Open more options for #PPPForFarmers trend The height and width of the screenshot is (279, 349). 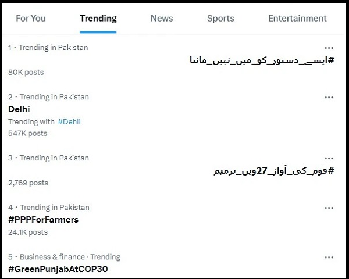tap(329, 208)
